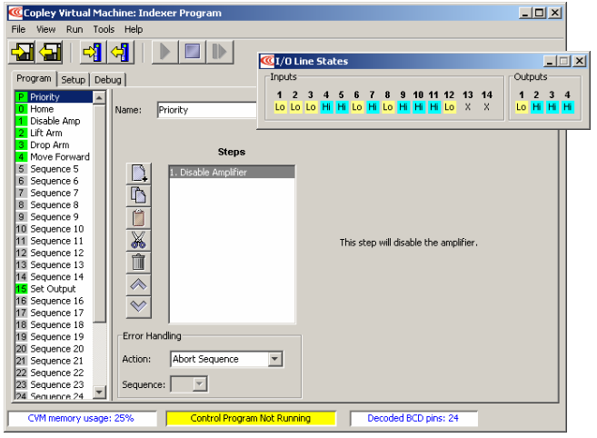Paste a step using the clipboard icon
Viewport: 597px width, 438px height.
click(139, 218)
